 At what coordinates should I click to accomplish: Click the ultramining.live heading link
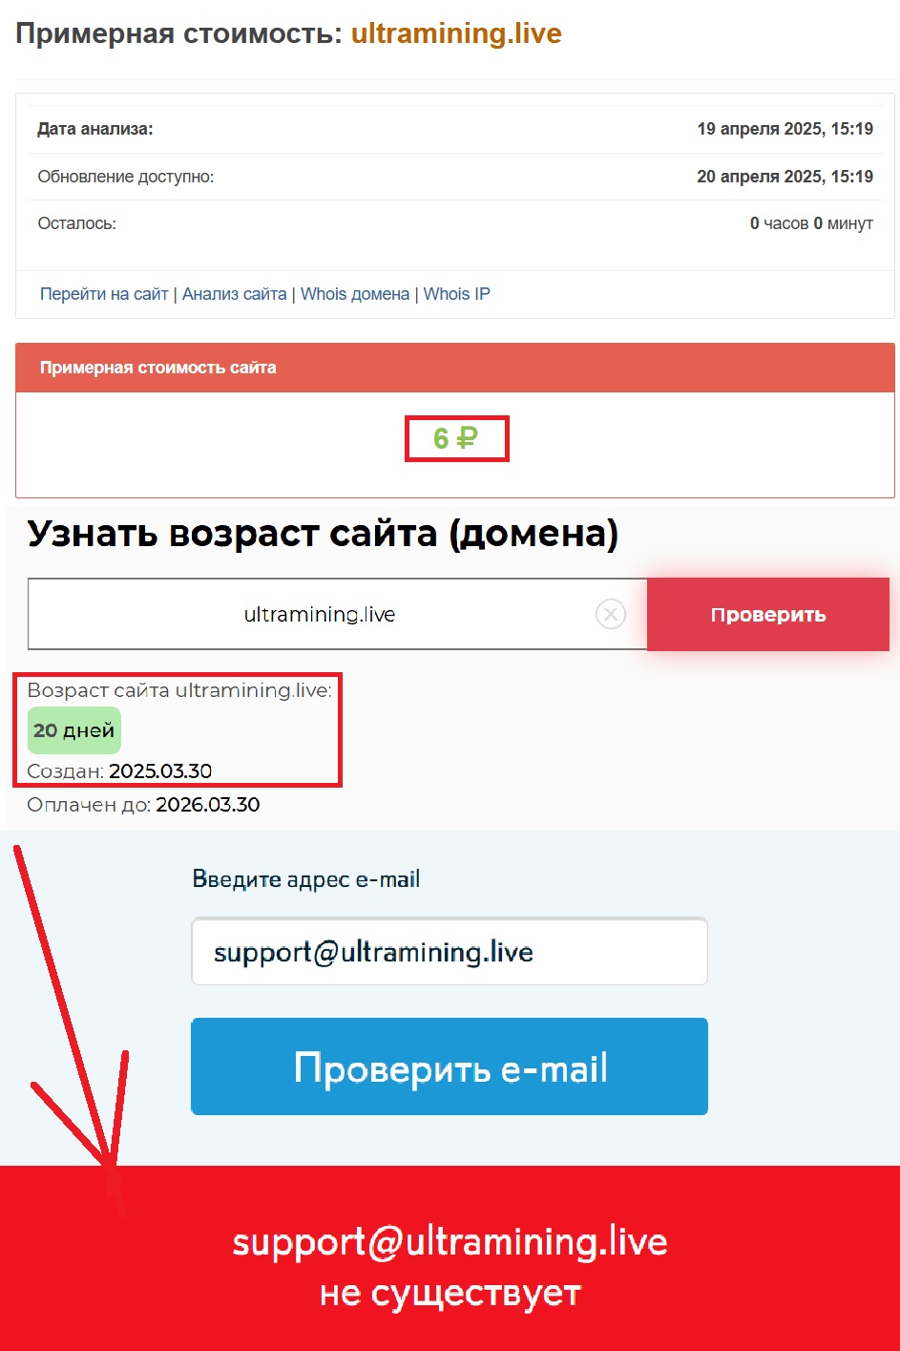(x=456, y=33)
